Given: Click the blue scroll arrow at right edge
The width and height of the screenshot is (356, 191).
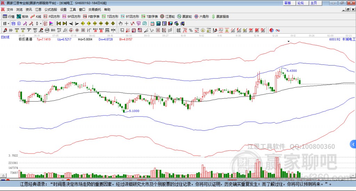Looking at the screenshot, I should (353, 144).
